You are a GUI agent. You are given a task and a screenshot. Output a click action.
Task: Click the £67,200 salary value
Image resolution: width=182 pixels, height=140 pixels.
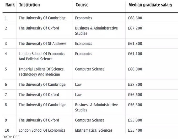[x=135, y=28]
